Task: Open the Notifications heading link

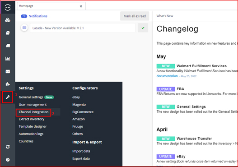Action: click(38, 16)
